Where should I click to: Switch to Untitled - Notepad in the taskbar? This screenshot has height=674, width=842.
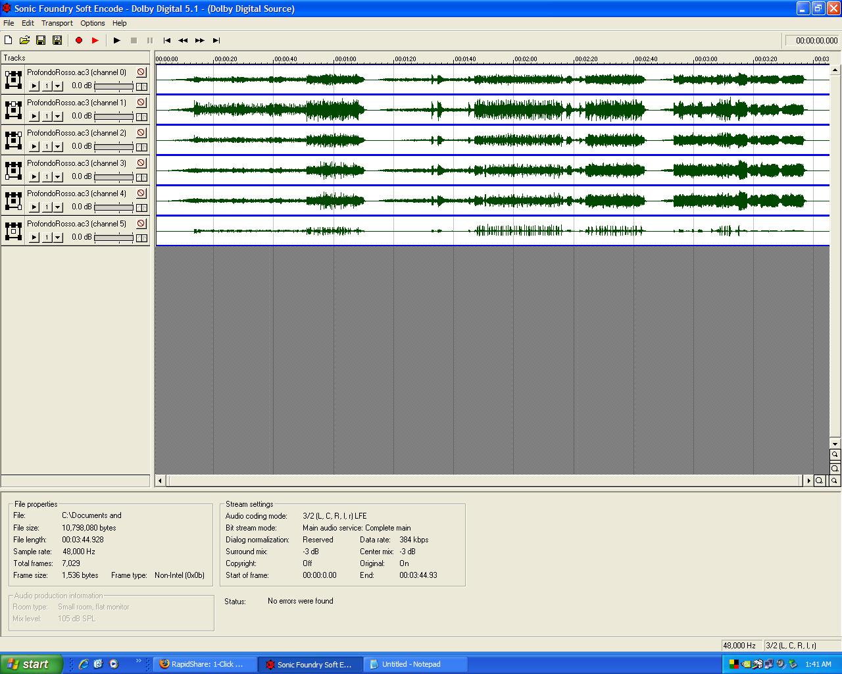[x=416, y=664]
